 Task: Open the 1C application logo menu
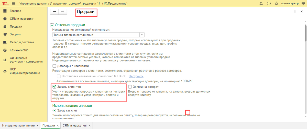(5, 4)
